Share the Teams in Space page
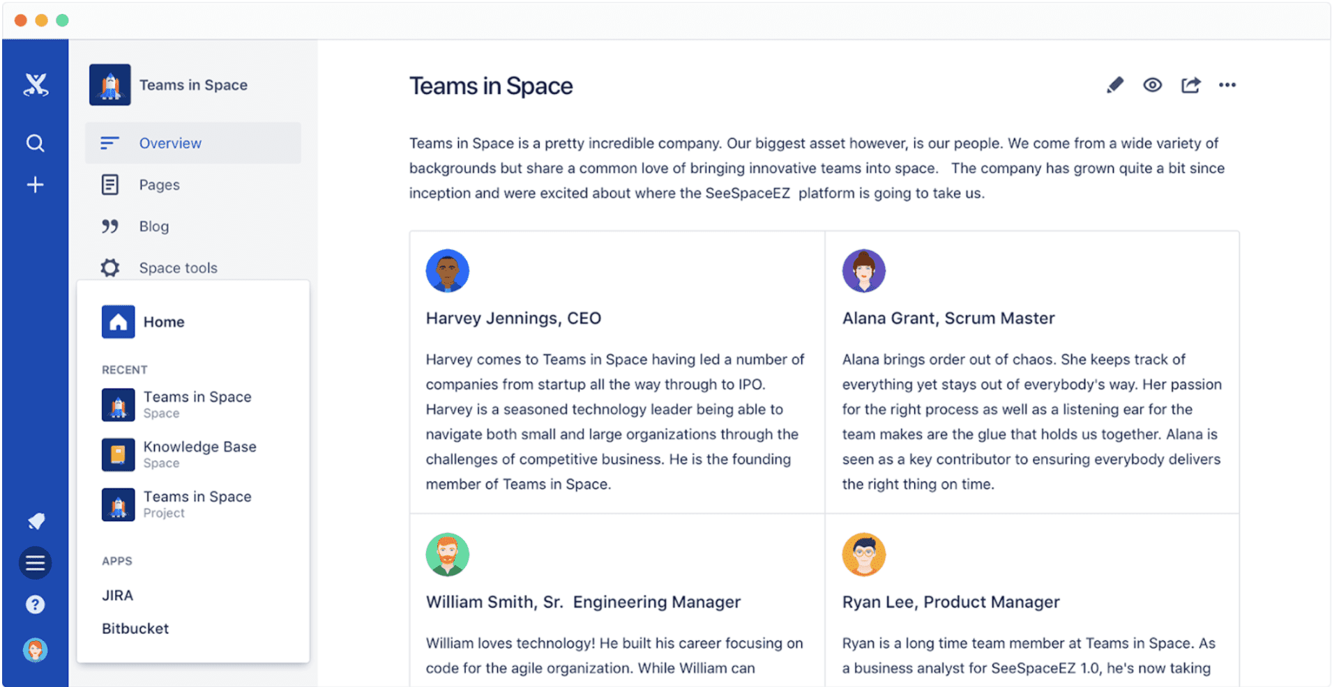1332x687 pixels. point(1190,84)
